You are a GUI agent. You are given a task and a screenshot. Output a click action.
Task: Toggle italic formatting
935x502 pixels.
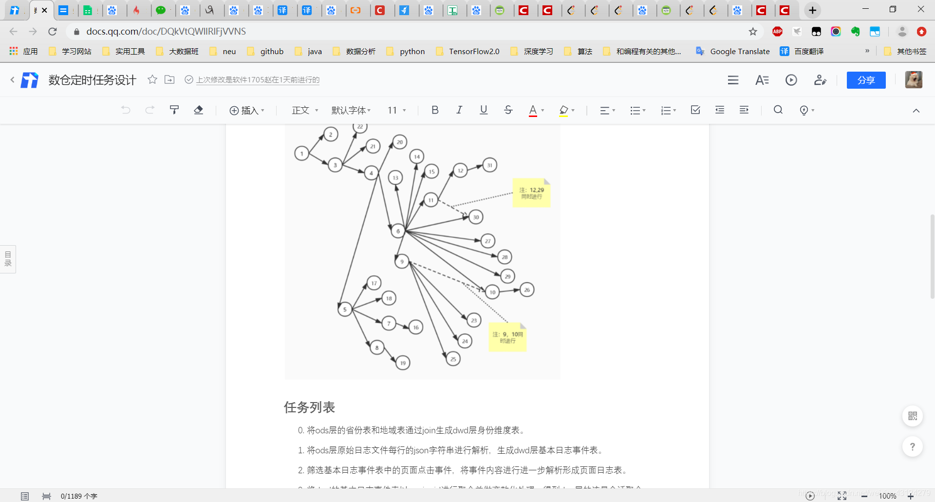click(459, 110)
